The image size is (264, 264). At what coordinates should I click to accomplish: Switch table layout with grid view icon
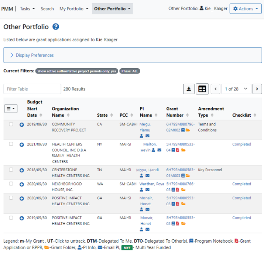pyautogui.click(x=202, y=89)
